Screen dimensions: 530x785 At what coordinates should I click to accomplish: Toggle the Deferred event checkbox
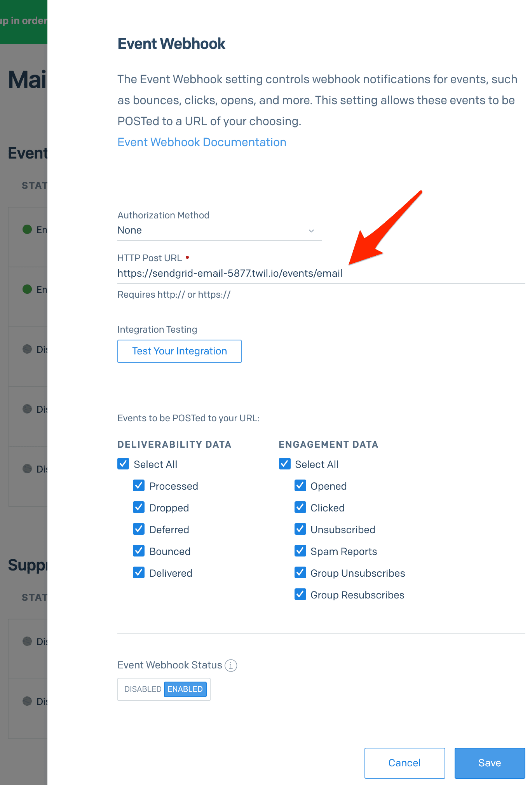(x=139, y=529)
